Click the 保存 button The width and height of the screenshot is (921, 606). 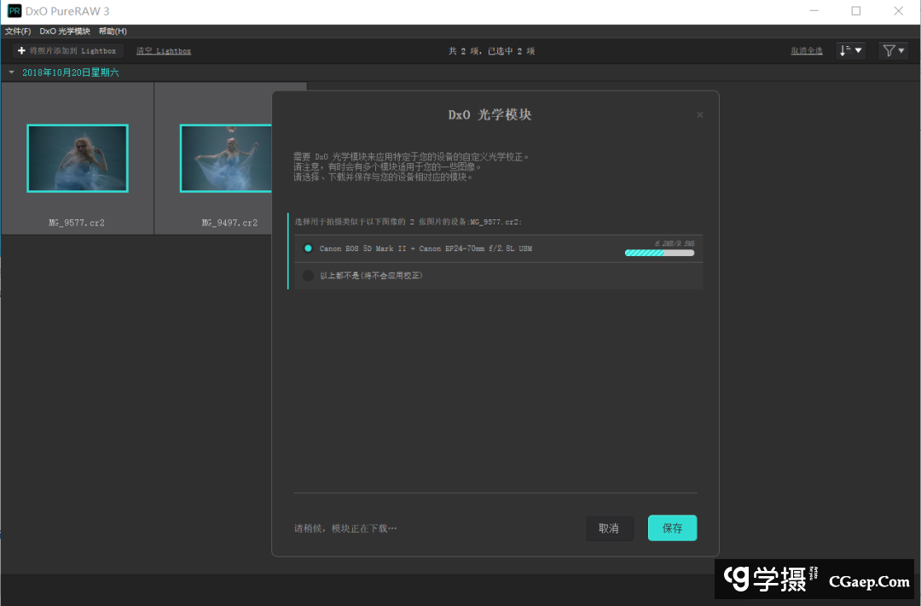(672, 528)
